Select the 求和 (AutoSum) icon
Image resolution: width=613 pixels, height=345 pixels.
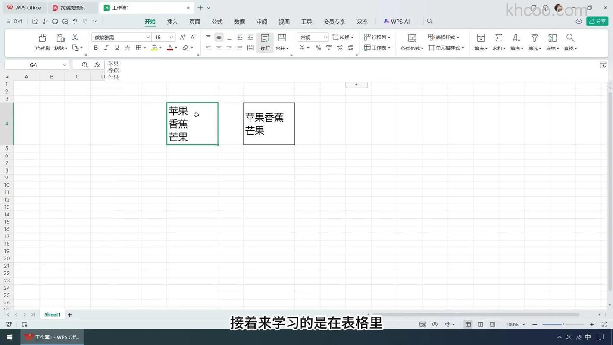[x=498, y=42]
